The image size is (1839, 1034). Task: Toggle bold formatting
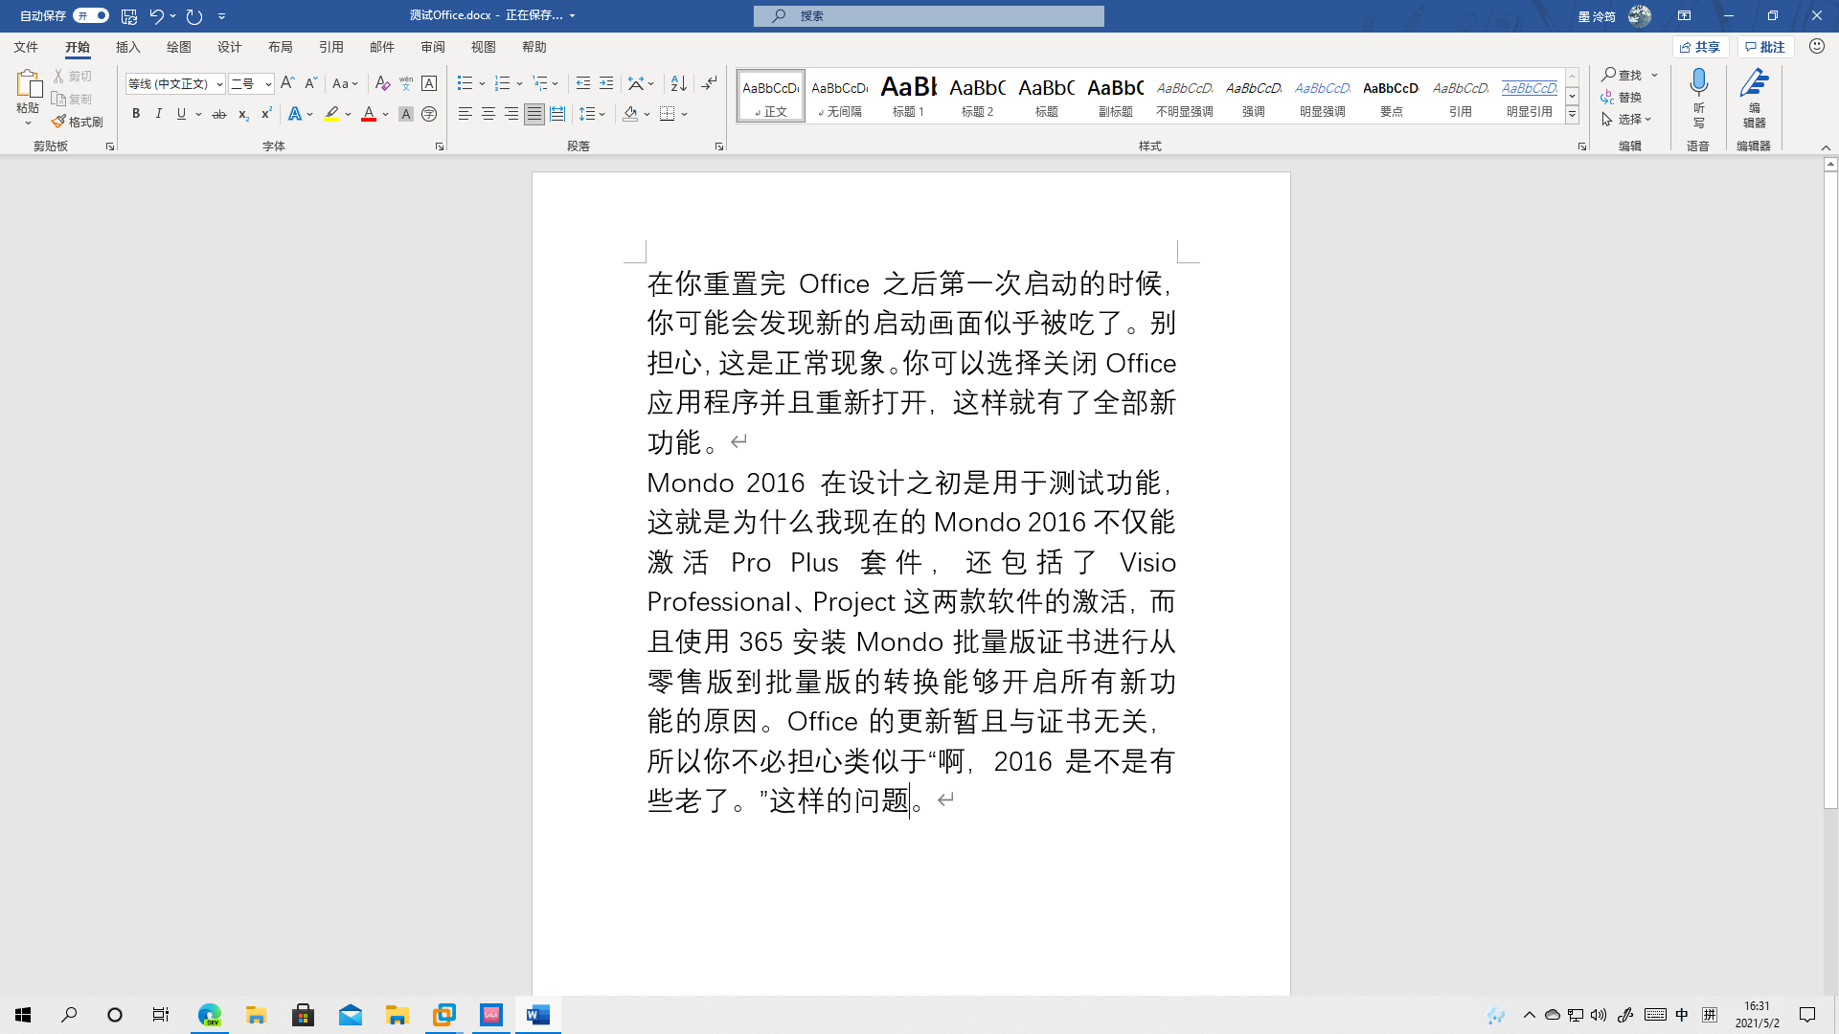click(x=136, y=114)
